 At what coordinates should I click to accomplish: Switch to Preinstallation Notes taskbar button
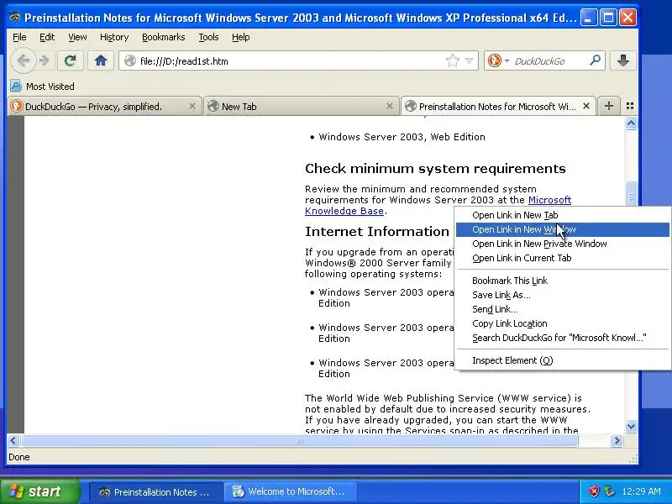(156, 491)
